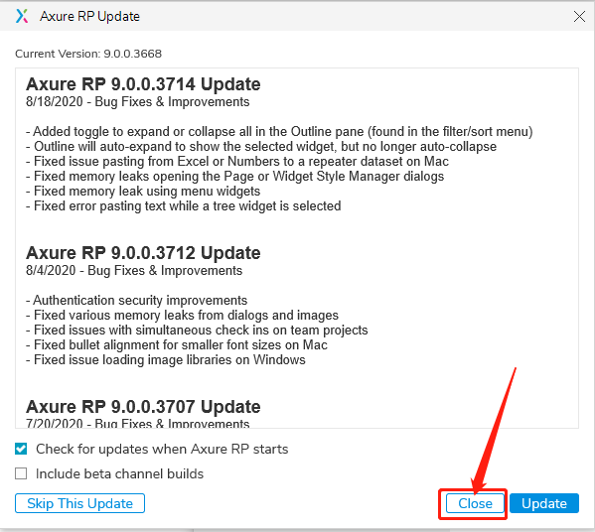Click the Added toggle to expand or collapse line
The width and height of the screenshot is (595, 532).
tap(279, 132)
